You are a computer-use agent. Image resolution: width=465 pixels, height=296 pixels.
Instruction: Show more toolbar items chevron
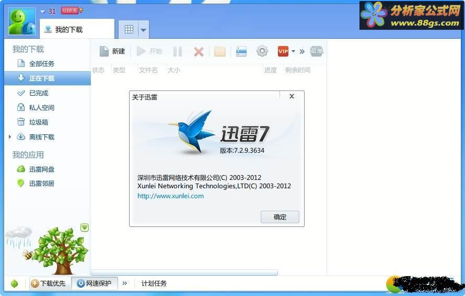[302, 52]
